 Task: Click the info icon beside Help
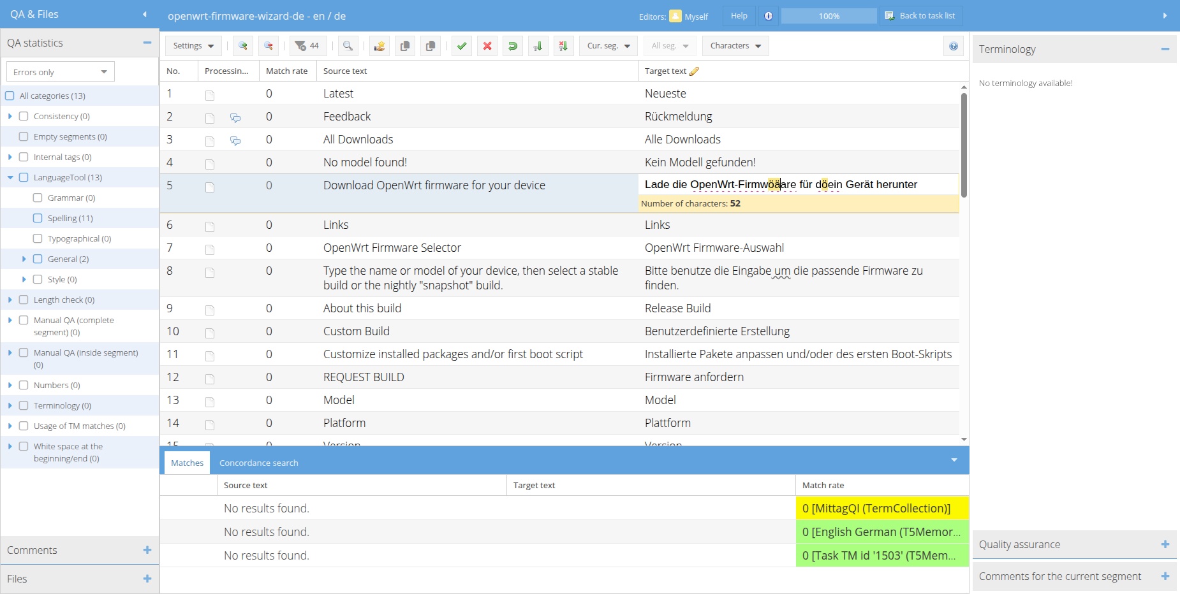coord(768,16)
